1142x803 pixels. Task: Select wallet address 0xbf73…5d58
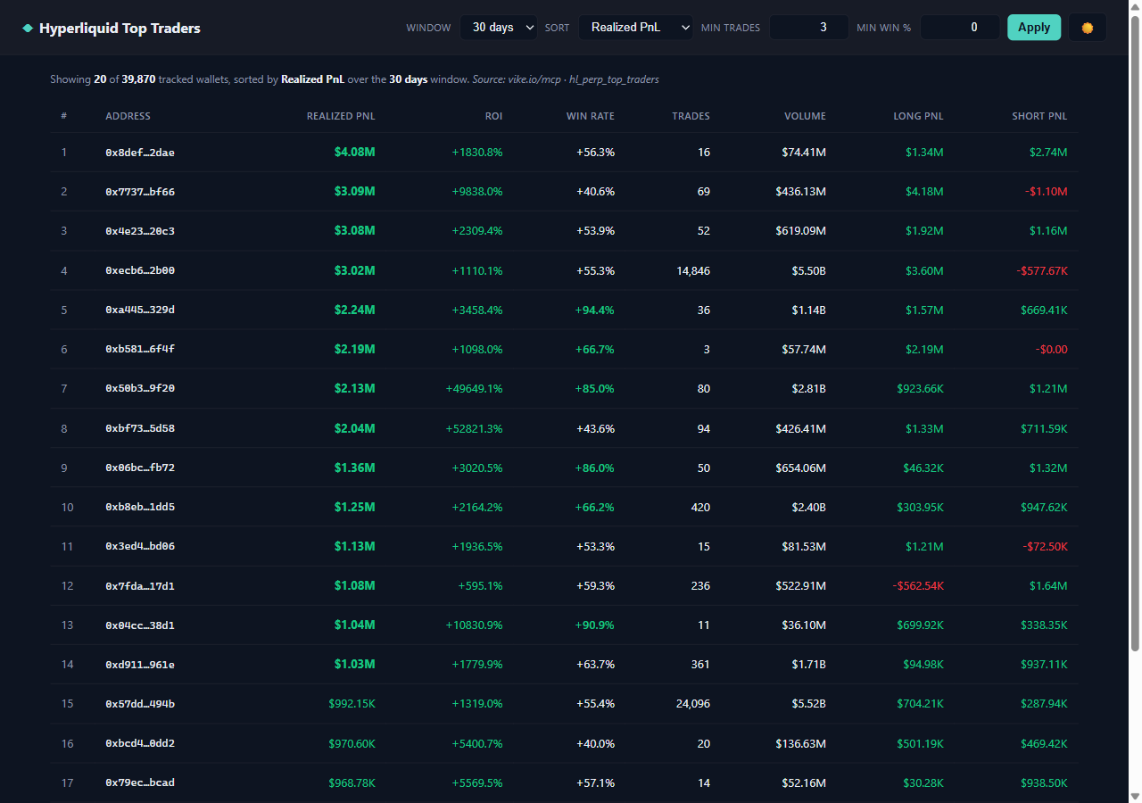coord(140,428)
